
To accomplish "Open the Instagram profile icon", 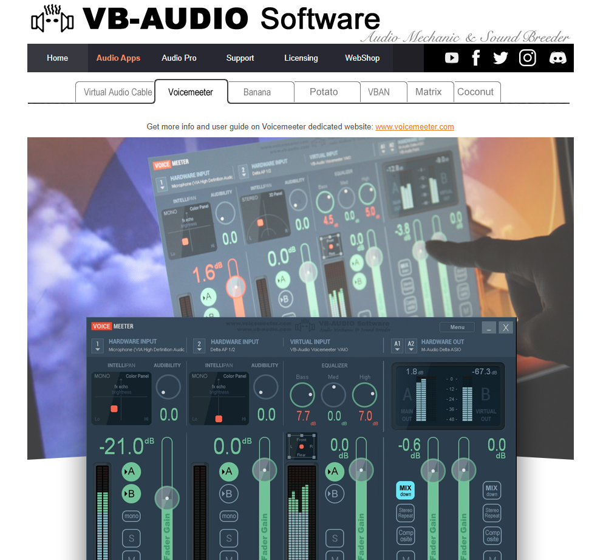I will click(528, 58).
